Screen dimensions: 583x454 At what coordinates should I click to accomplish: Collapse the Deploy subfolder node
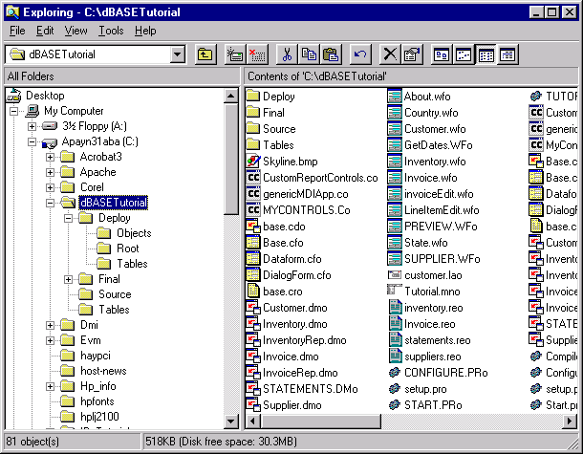(x=69, y=218)
